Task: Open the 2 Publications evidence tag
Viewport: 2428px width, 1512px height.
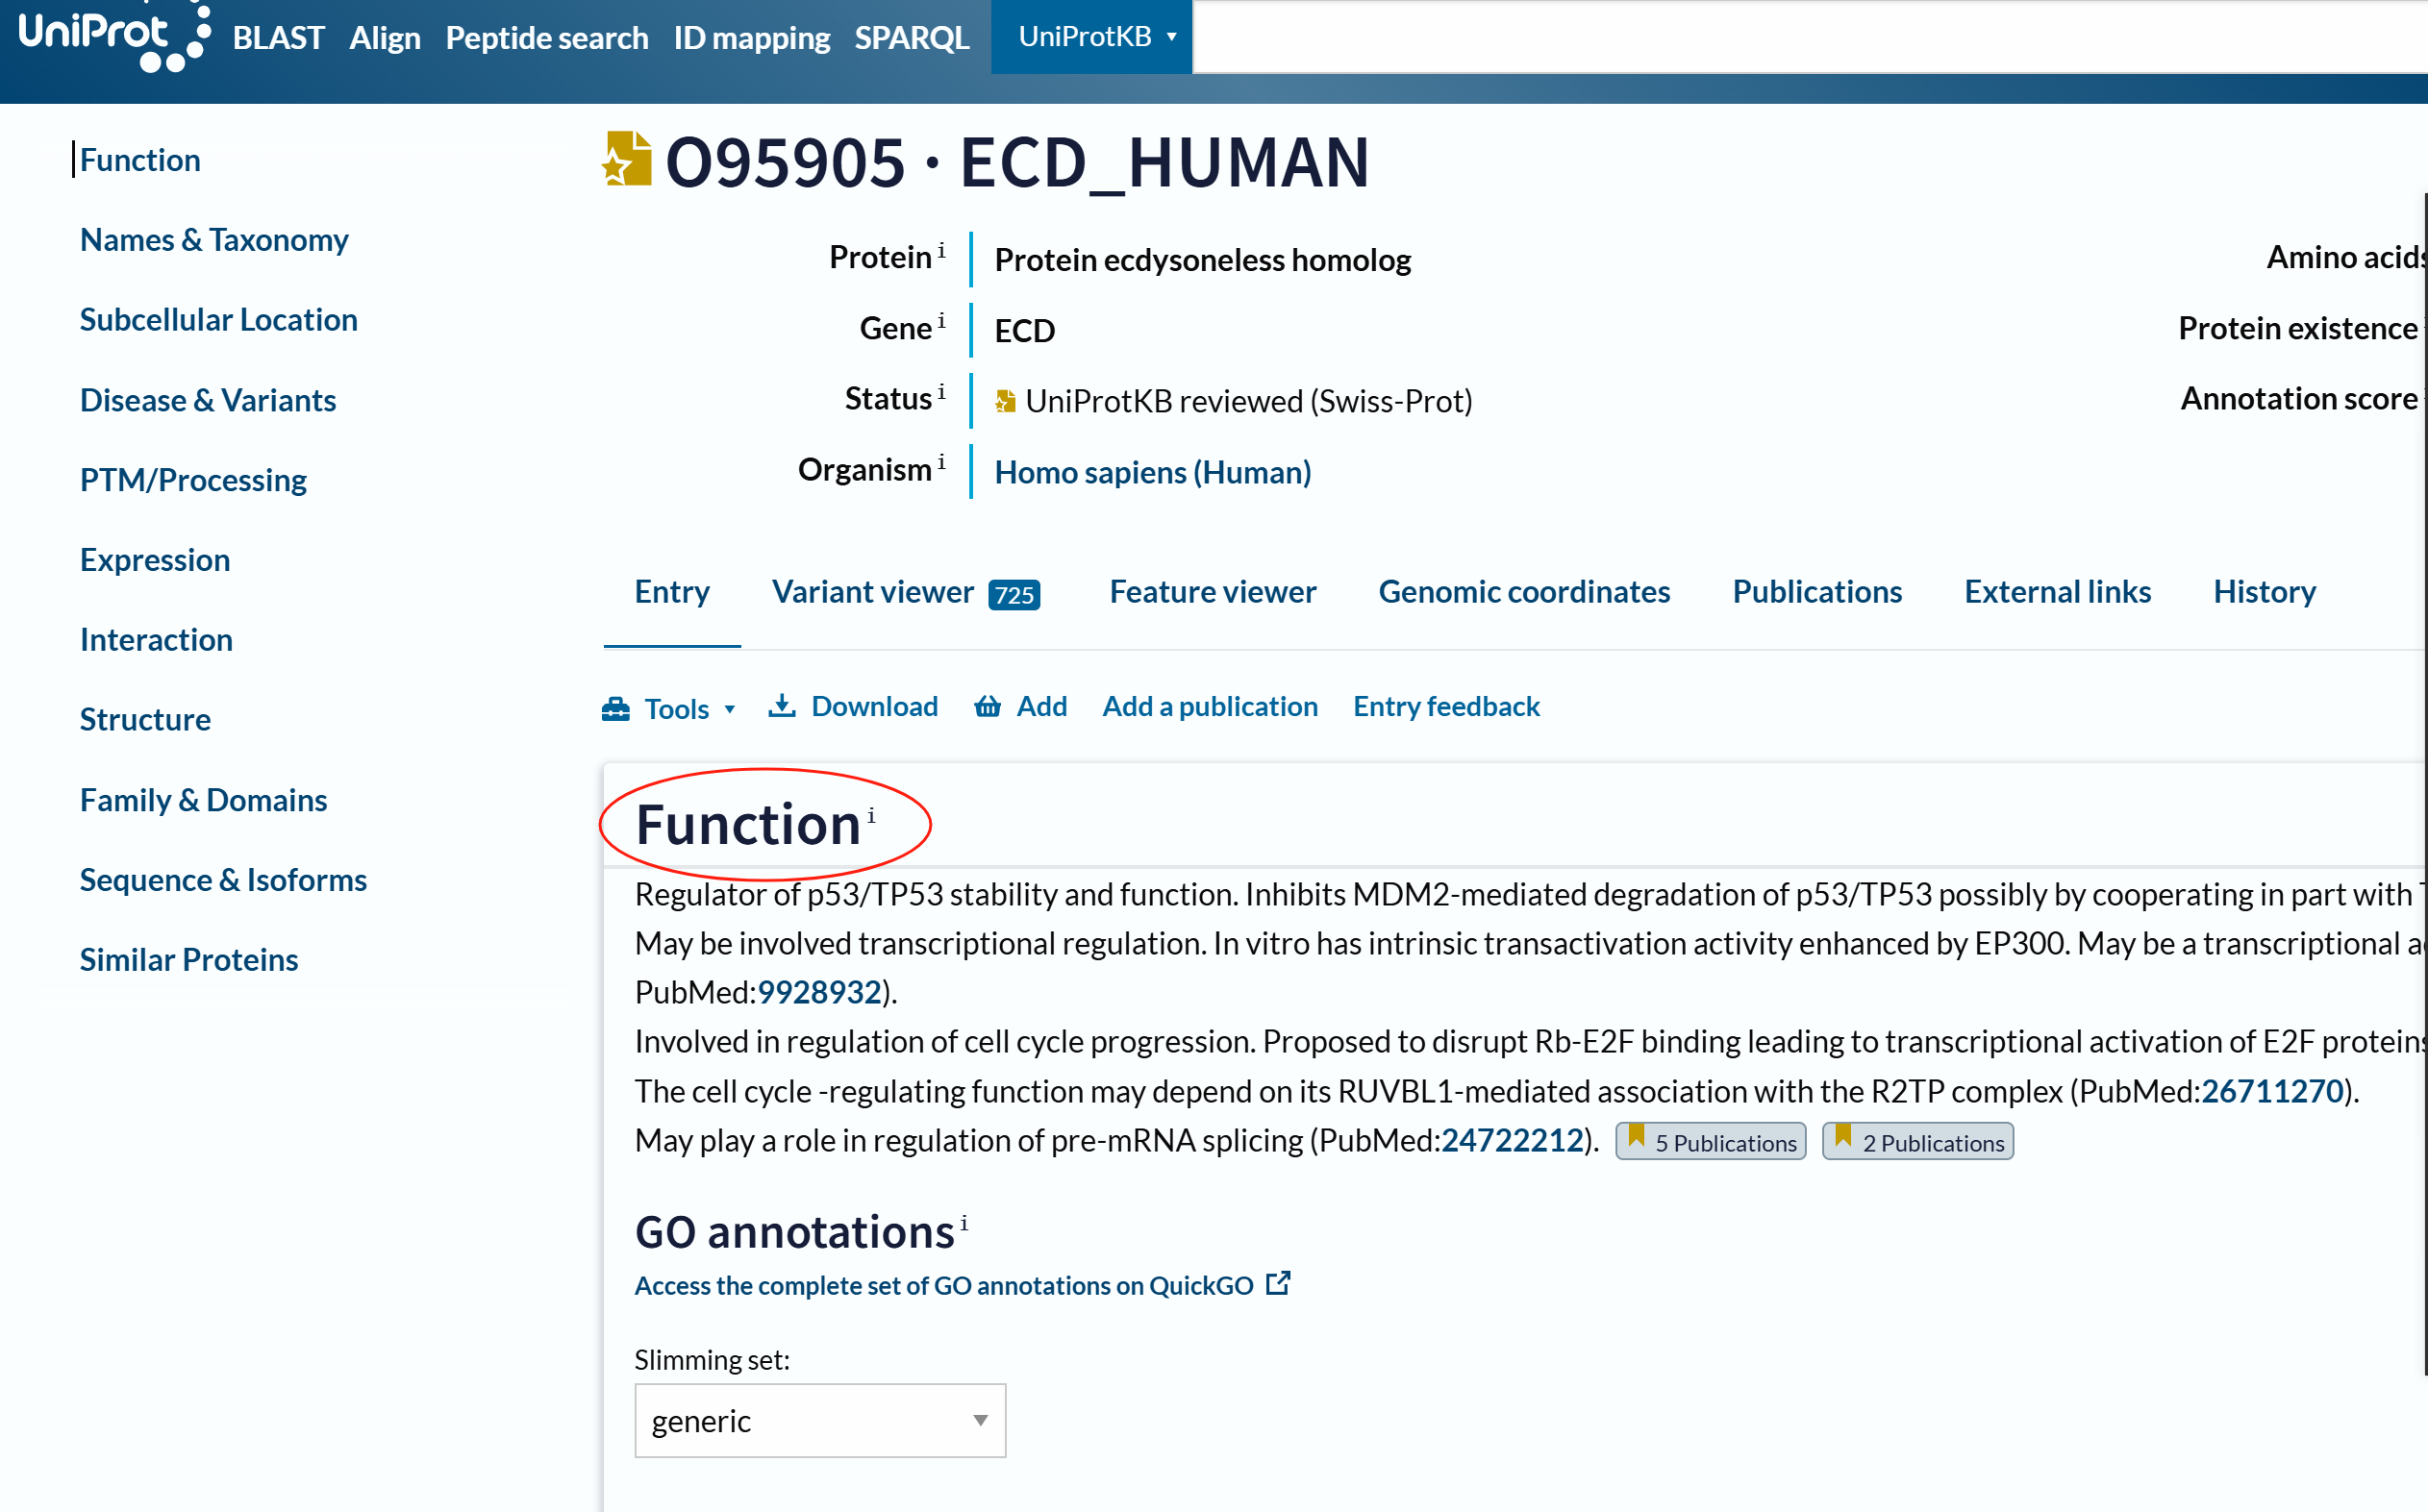Action: pos(1917,1141)
